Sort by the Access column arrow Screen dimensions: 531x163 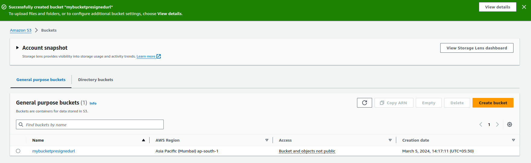click(390, 140)
